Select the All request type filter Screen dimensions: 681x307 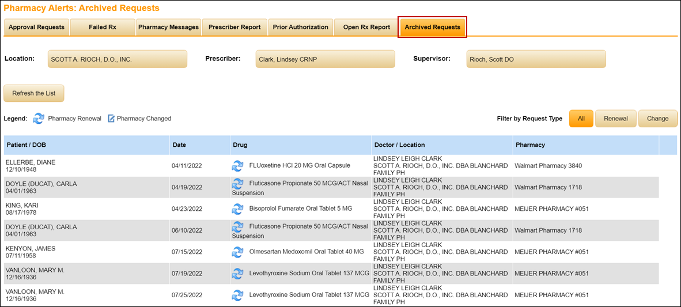pyautogui.click(x=581, y=119)
